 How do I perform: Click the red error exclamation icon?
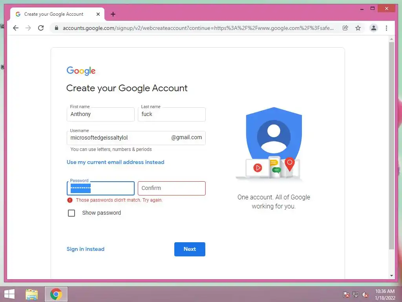[70, 200]
